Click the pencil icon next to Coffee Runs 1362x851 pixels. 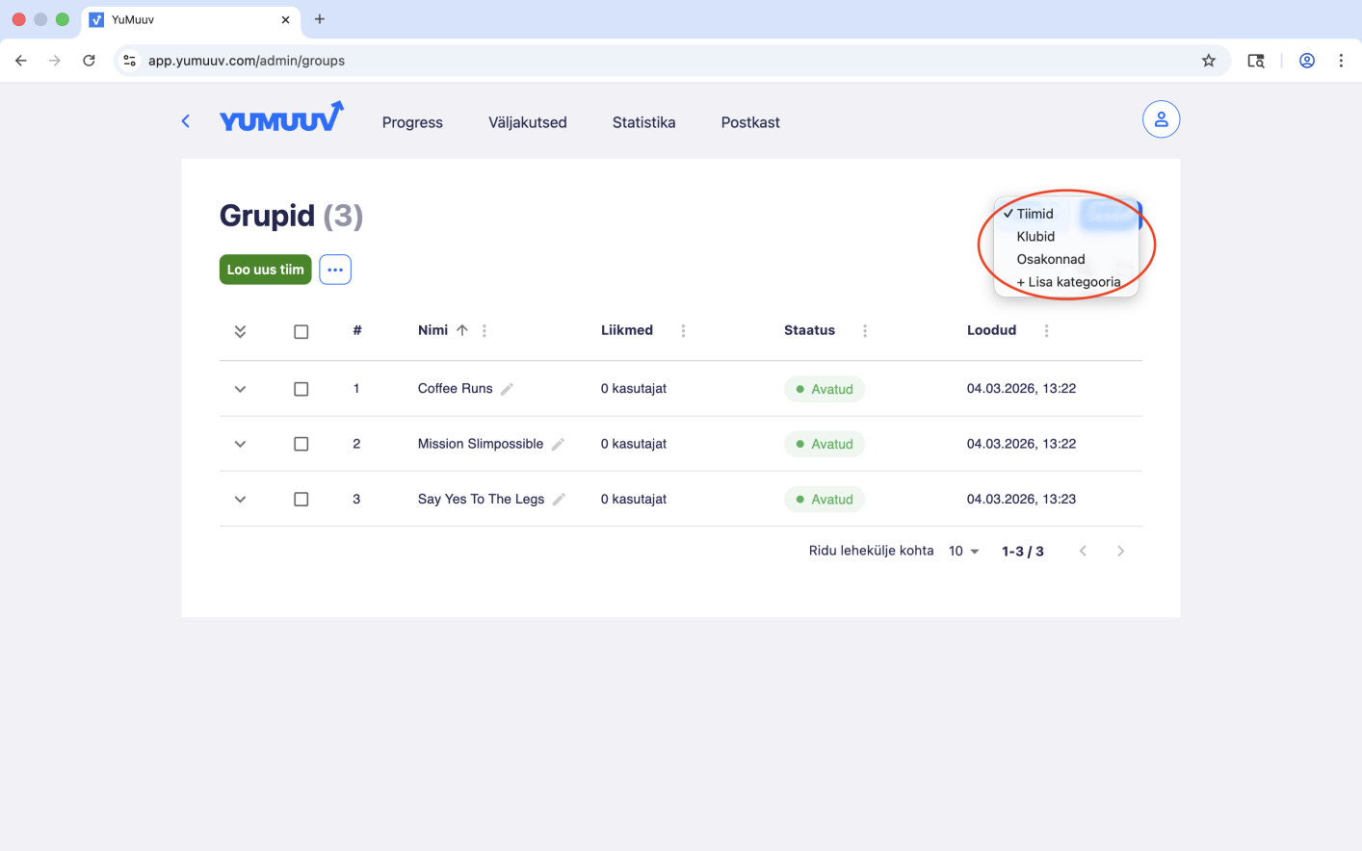pyautogui.click(x=508, y=389)
